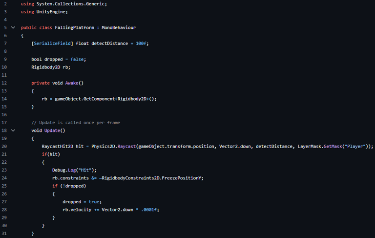Click 'System.Collections.Generic' namespace

point(70,4)
